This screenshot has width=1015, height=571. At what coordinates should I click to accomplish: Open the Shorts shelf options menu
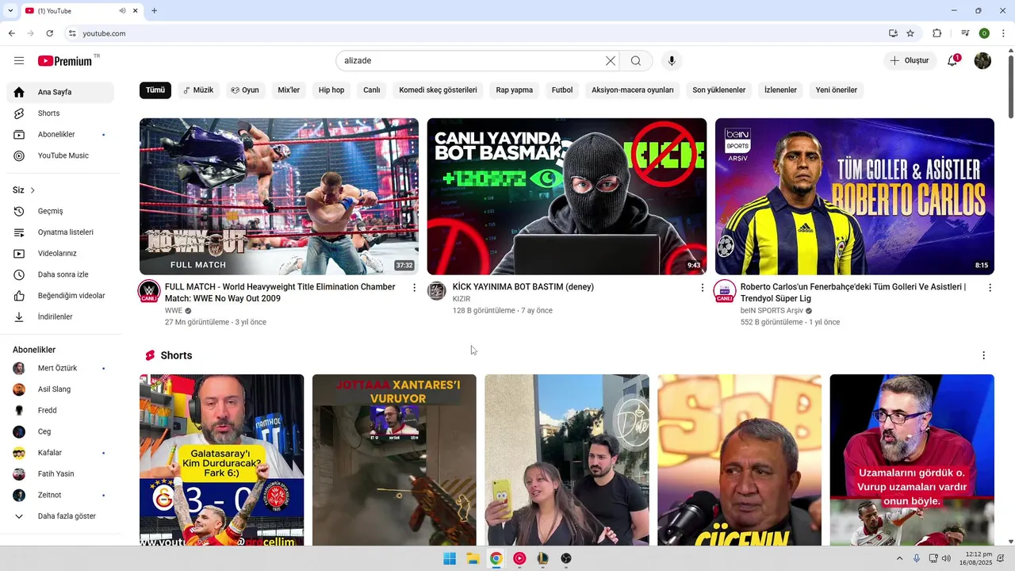(x=983, y=355)
